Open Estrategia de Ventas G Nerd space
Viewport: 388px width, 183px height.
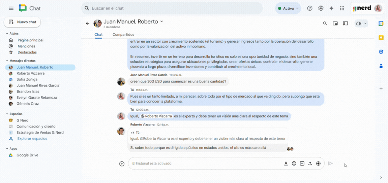pos(40,133)
